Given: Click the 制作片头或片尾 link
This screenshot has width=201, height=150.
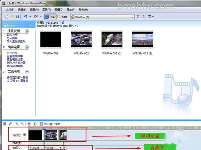Looking at the screenshot, I should 16,63.
